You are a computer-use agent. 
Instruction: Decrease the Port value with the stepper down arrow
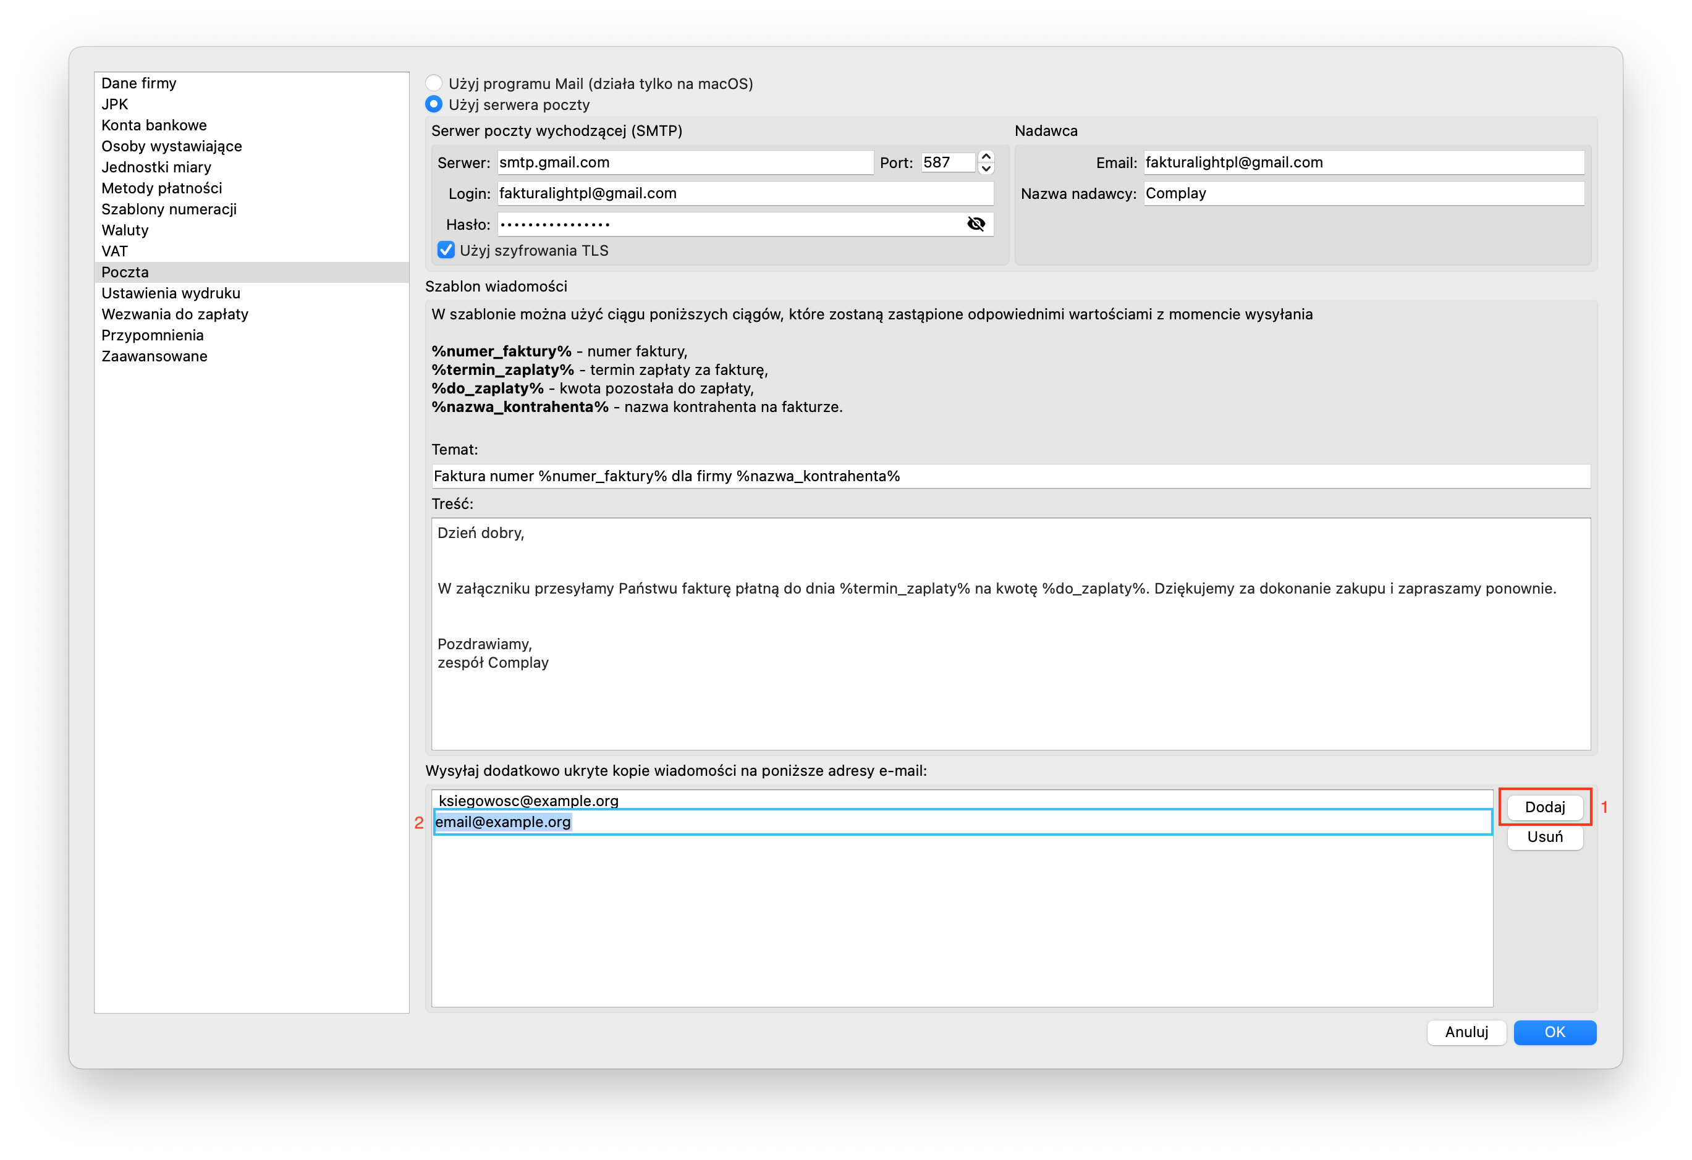[986, 169]
